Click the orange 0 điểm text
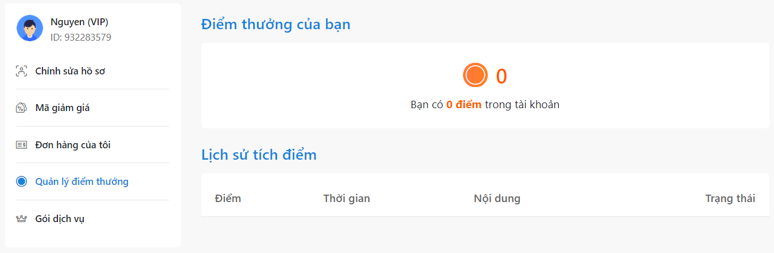The height and width of the screenshot is (253, 774). tap(464, 105)
